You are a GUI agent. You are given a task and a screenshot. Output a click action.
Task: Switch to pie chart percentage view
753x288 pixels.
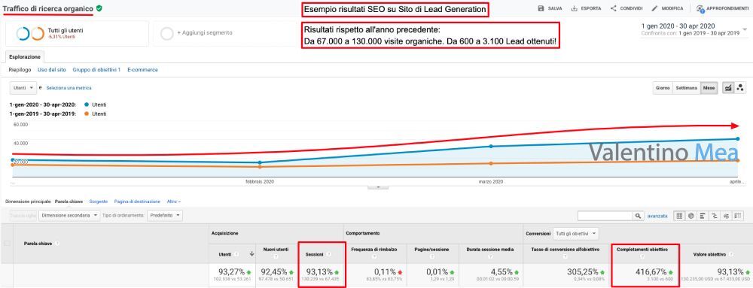coord(691,216)
